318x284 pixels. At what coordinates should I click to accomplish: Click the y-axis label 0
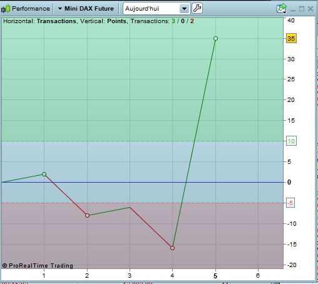pos(289,182)
